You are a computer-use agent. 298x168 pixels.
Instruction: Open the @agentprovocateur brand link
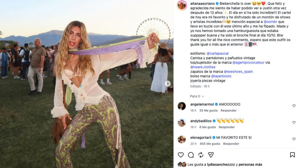pos(248,62)
